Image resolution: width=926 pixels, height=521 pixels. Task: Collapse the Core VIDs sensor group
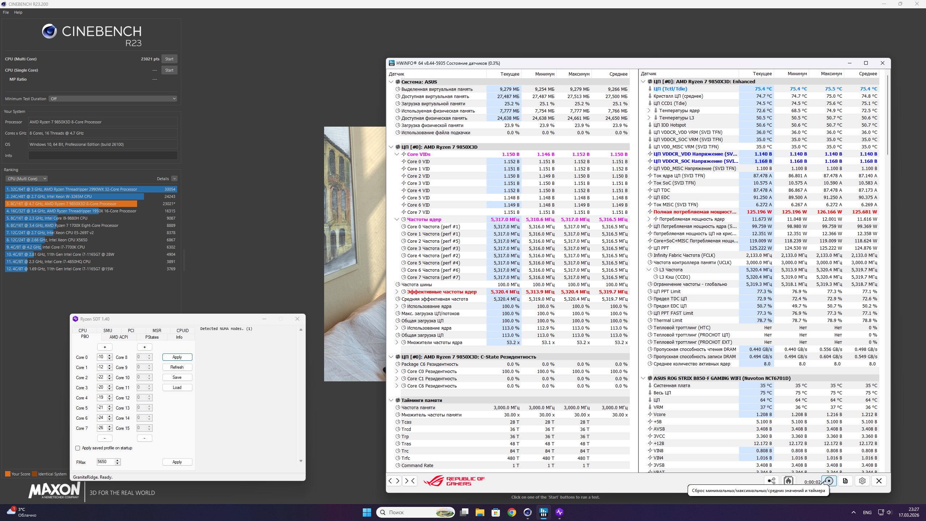click(397, 154)
